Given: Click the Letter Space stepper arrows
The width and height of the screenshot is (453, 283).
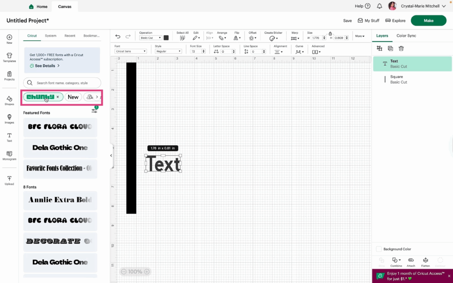Looking at the screenshot, I should coord(234,51).
